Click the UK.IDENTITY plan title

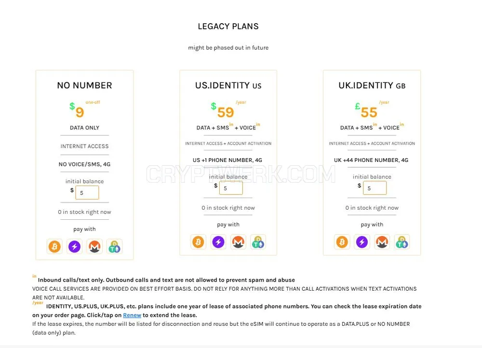point(372,85)
